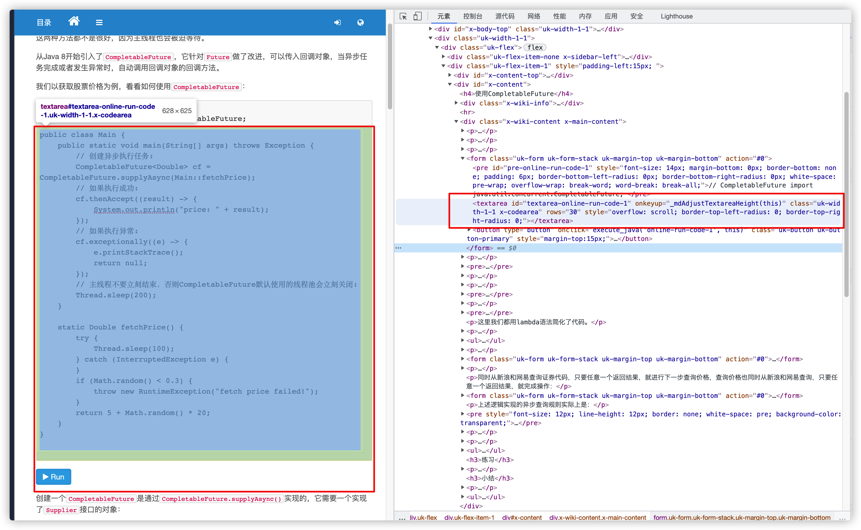Screen dimensions: 861x530
Task: Click the div.x-wiki-content.x-main-content breadcrumb
Action: point(598,518)
